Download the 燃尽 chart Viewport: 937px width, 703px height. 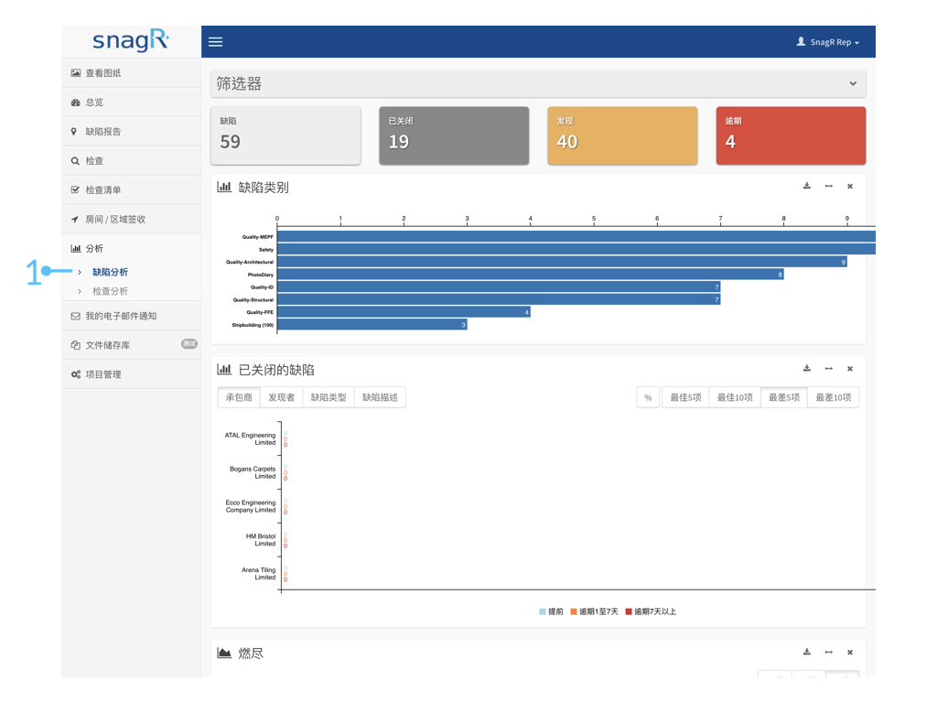tap(807, 652)
